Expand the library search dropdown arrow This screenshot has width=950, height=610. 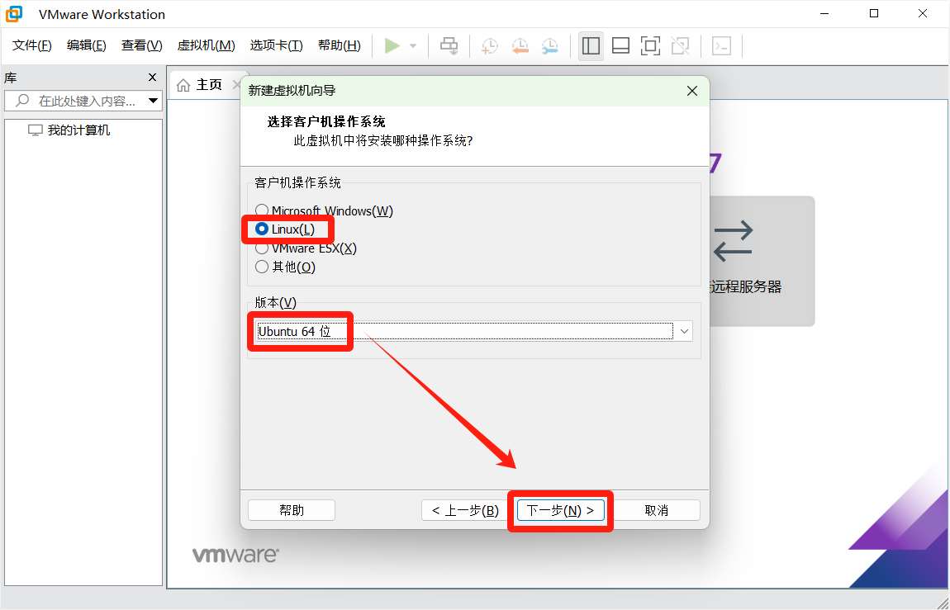(x=153, y=101)
